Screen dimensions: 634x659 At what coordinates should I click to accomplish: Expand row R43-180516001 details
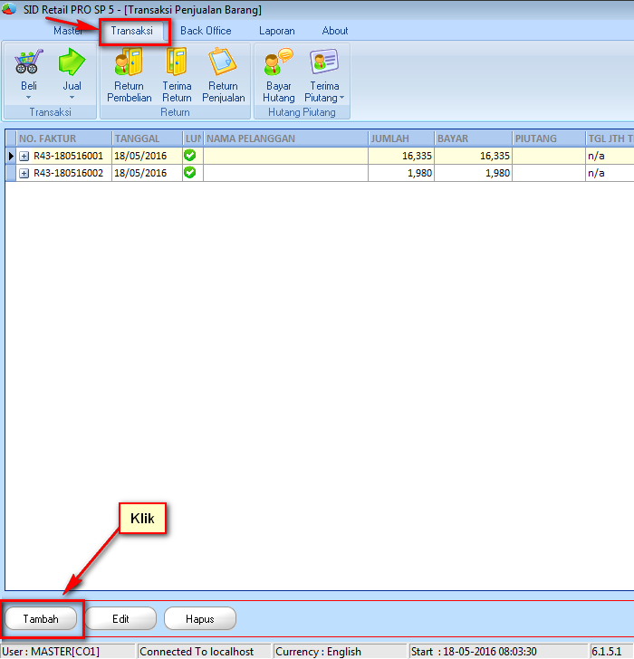[24, 156]
